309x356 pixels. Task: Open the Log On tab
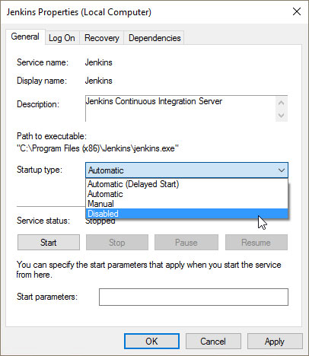[x=62, y=38]
